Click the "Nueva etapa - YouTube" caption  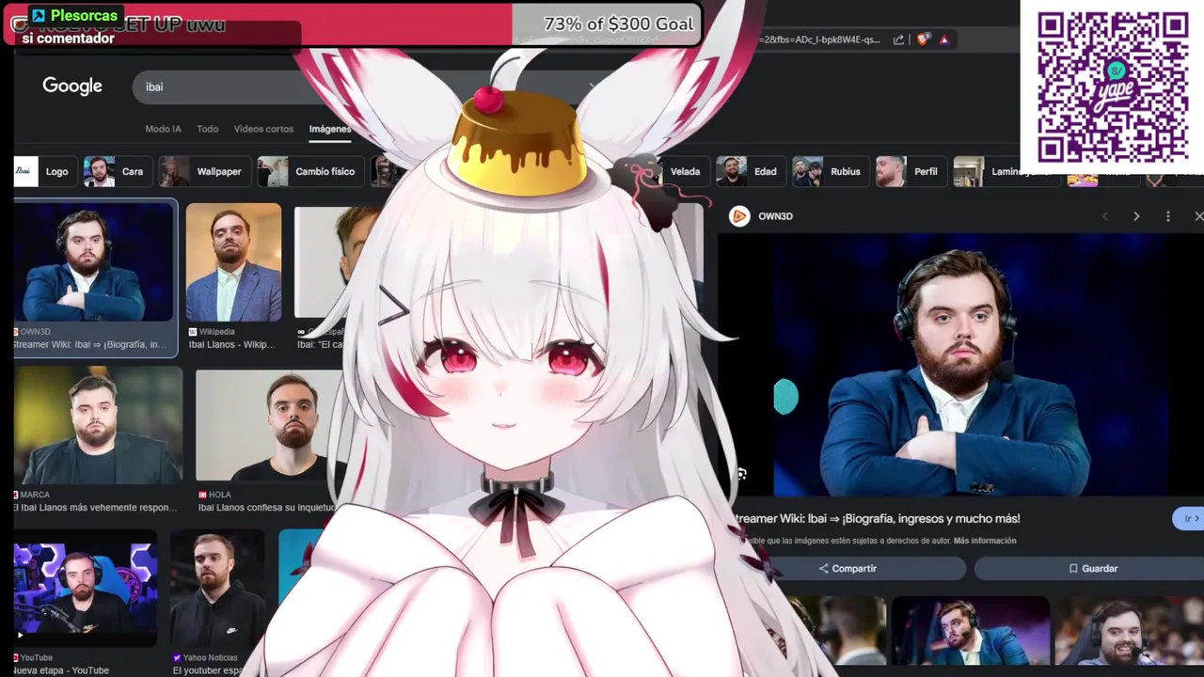62,670
